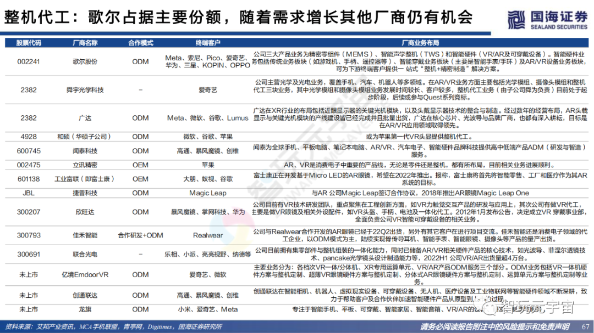Click the 捷普科技 description about Magic Leap One
Viewport: 594px width, 333px height.
pyautogui.click(x=420, y=193)
